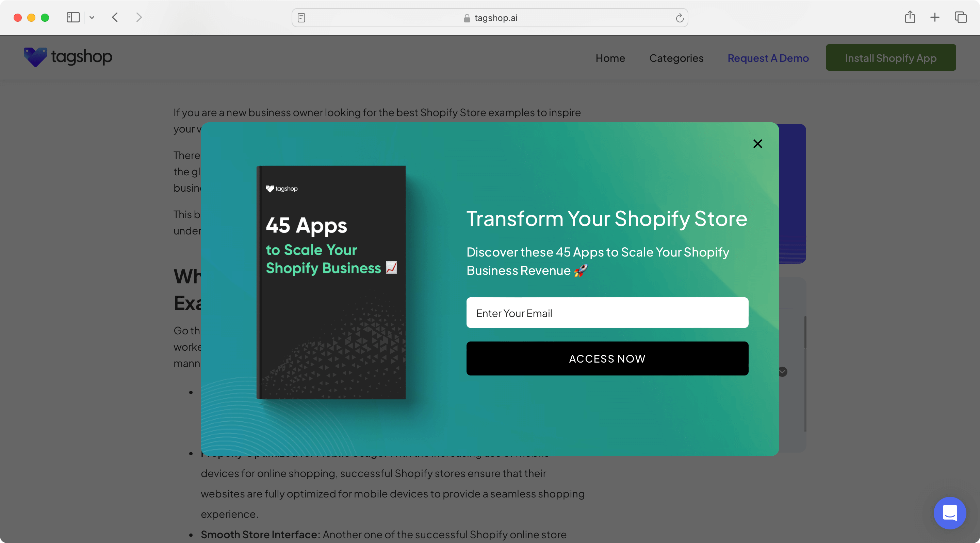Expand the chevron behind popup edge
This screenshot has height=543, width=980.
point(783,372)
